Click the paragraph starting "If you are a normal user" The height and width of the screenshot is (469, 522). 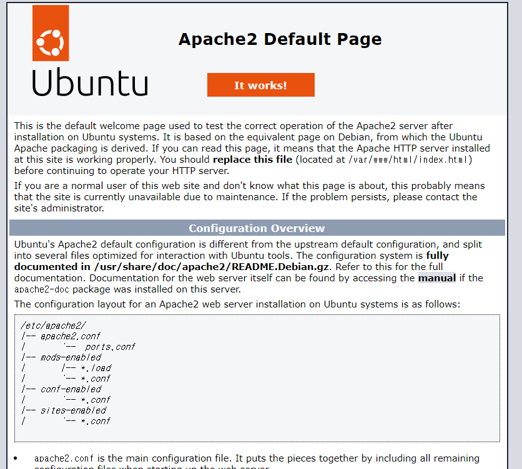(x=249, y=197)
